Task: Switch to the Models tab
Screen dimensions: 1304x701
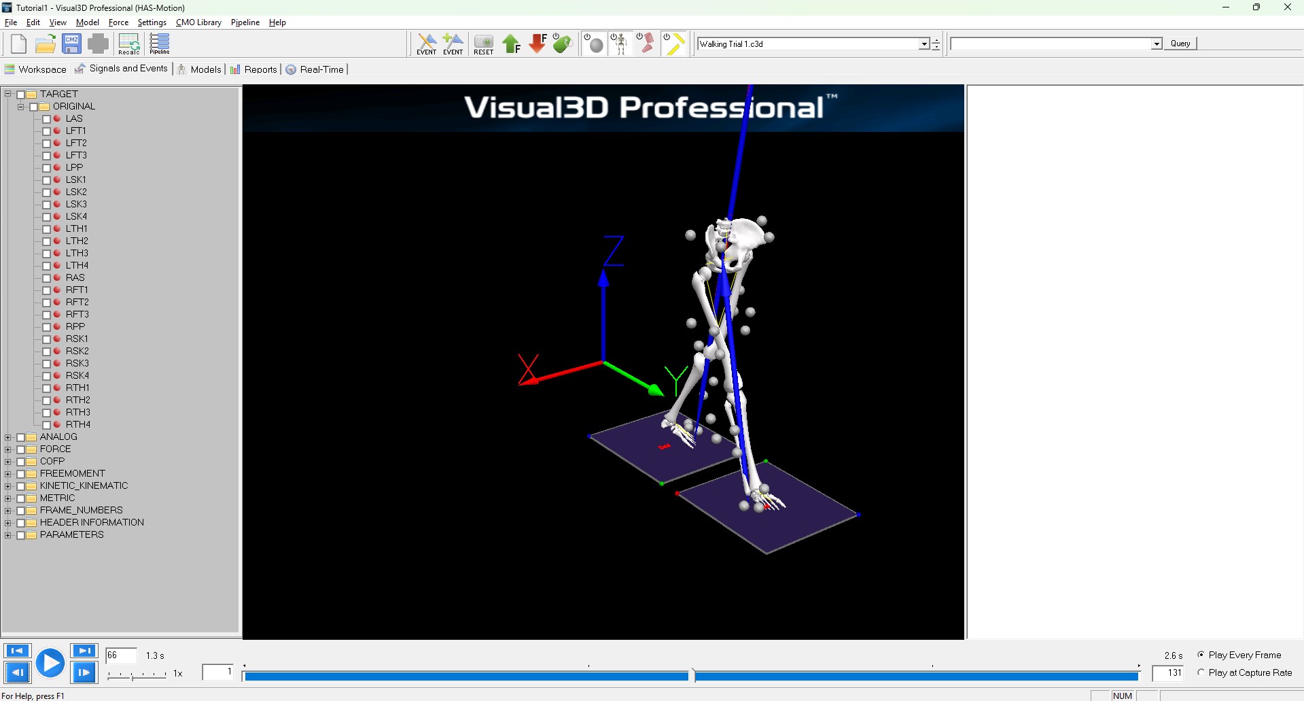Action: click(x=200, y=69)
